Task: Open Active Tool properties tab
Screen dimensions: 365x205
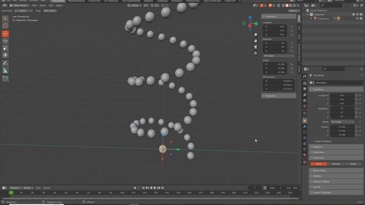Action: click(305, 76)
